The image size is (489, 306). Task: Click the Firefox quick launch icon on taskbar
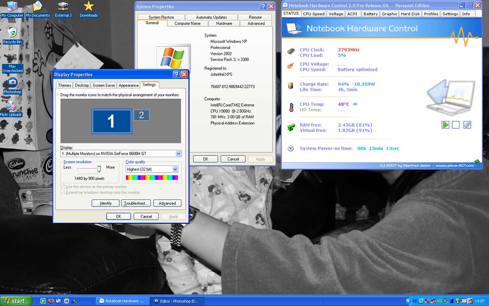click(51, 301)
